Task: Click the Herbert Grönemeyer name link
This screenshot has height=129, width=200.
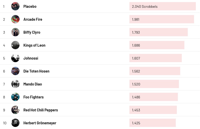Action: pos(40,123)
